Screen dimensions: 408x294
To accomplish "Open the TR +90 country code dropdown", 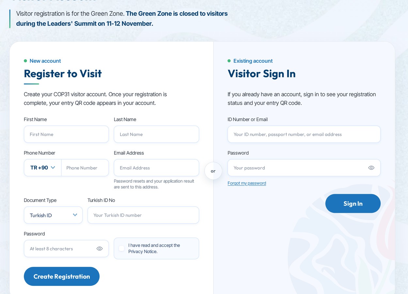I will pos(43,168).
